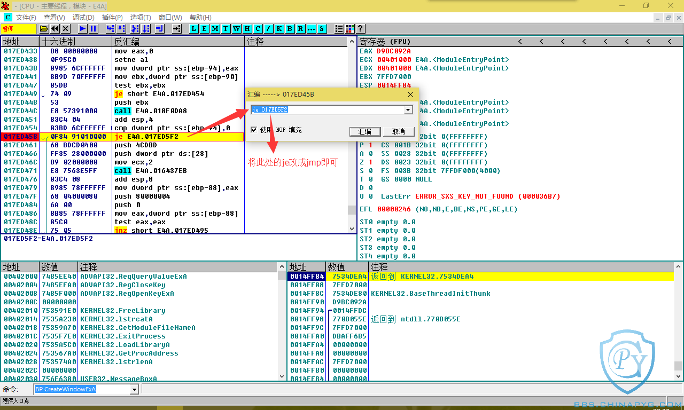The image size is (684, 410).
Task: Open the 窗口(W) menu
Action: (170, 18)
